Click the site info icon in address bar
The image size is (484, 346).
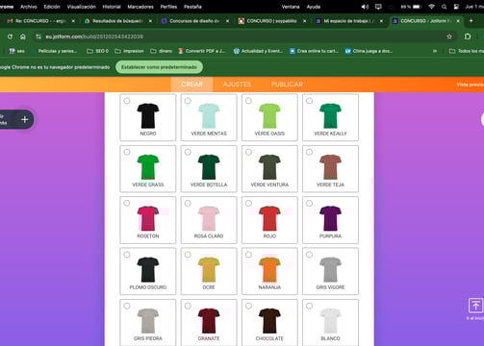[x=38, y=37]
